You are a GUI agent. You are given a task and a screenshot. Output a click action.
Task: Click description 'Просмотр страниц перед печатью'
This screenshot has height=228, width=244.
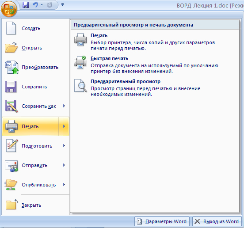[x=145, y=91]
